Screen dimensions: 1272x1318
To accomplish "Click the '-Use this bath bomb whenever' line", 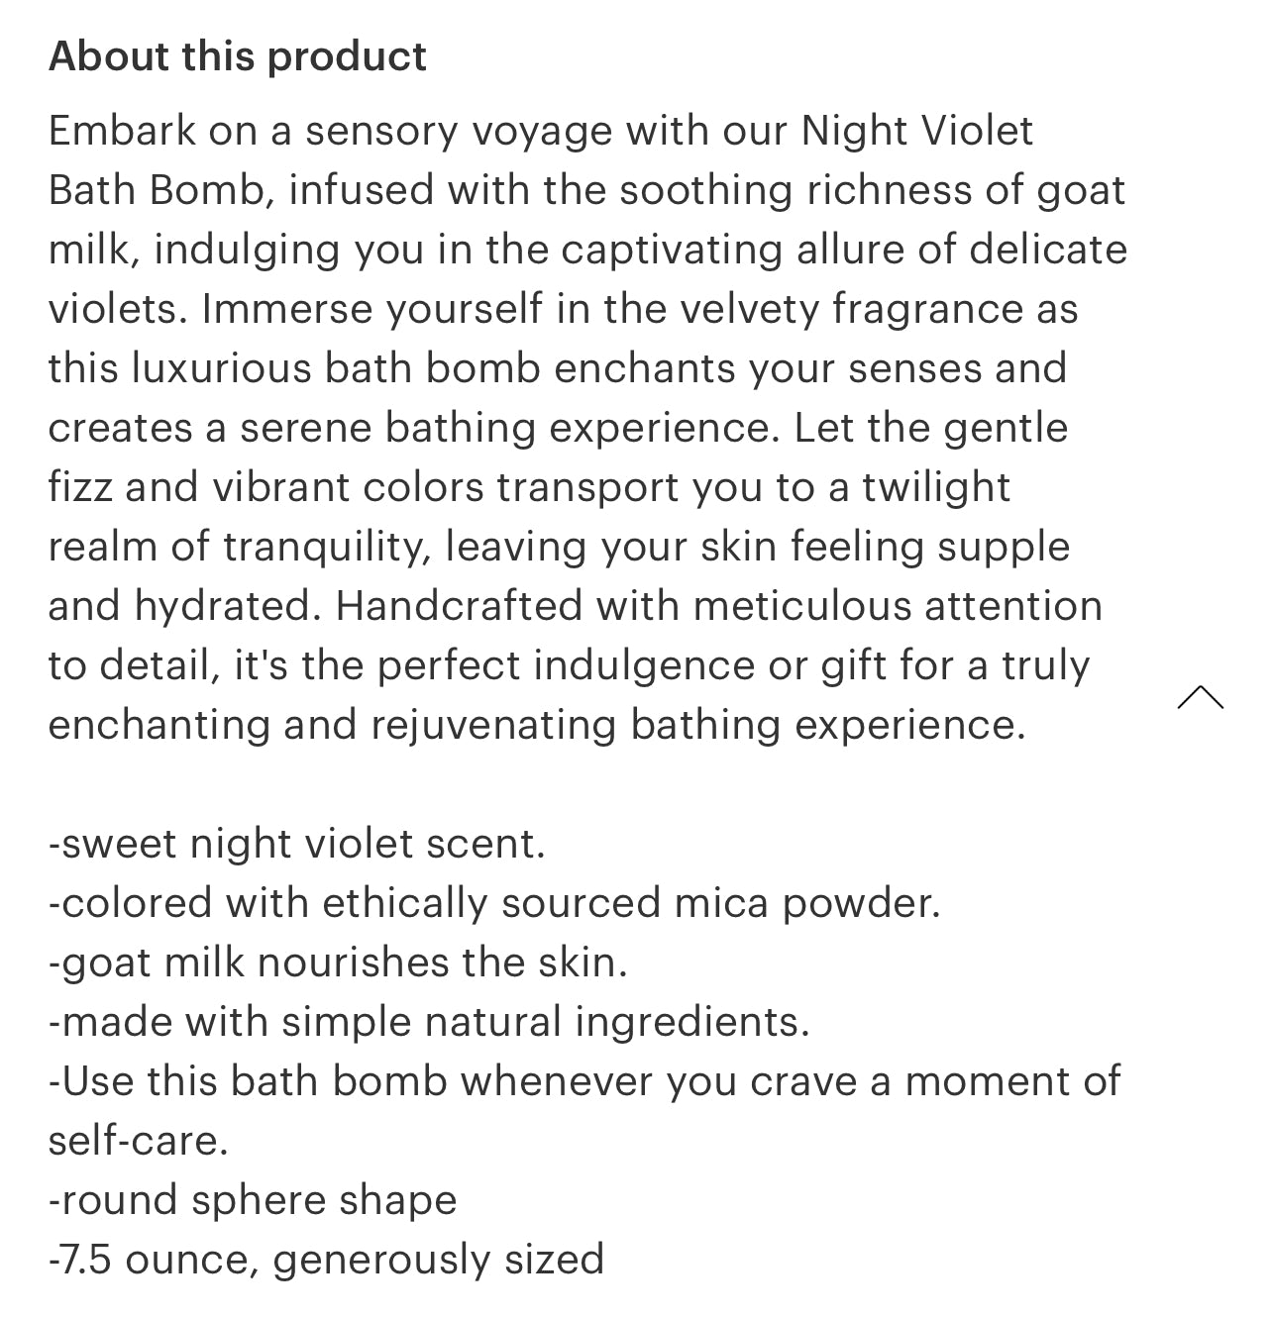I will [584, 1081].
